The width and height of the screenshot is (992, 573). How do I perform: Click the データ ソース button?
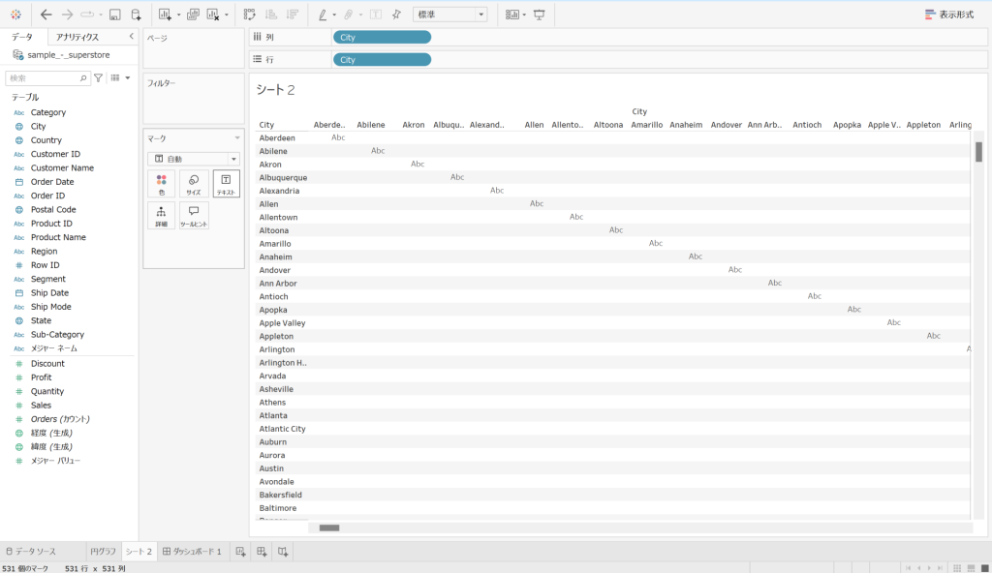tap(32, 552)
